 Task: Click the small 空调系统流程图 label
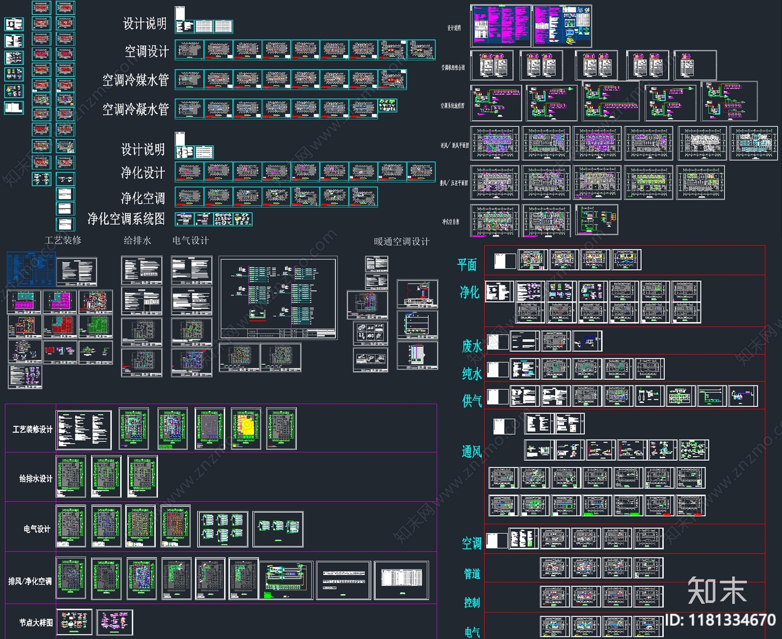(453, 106)
